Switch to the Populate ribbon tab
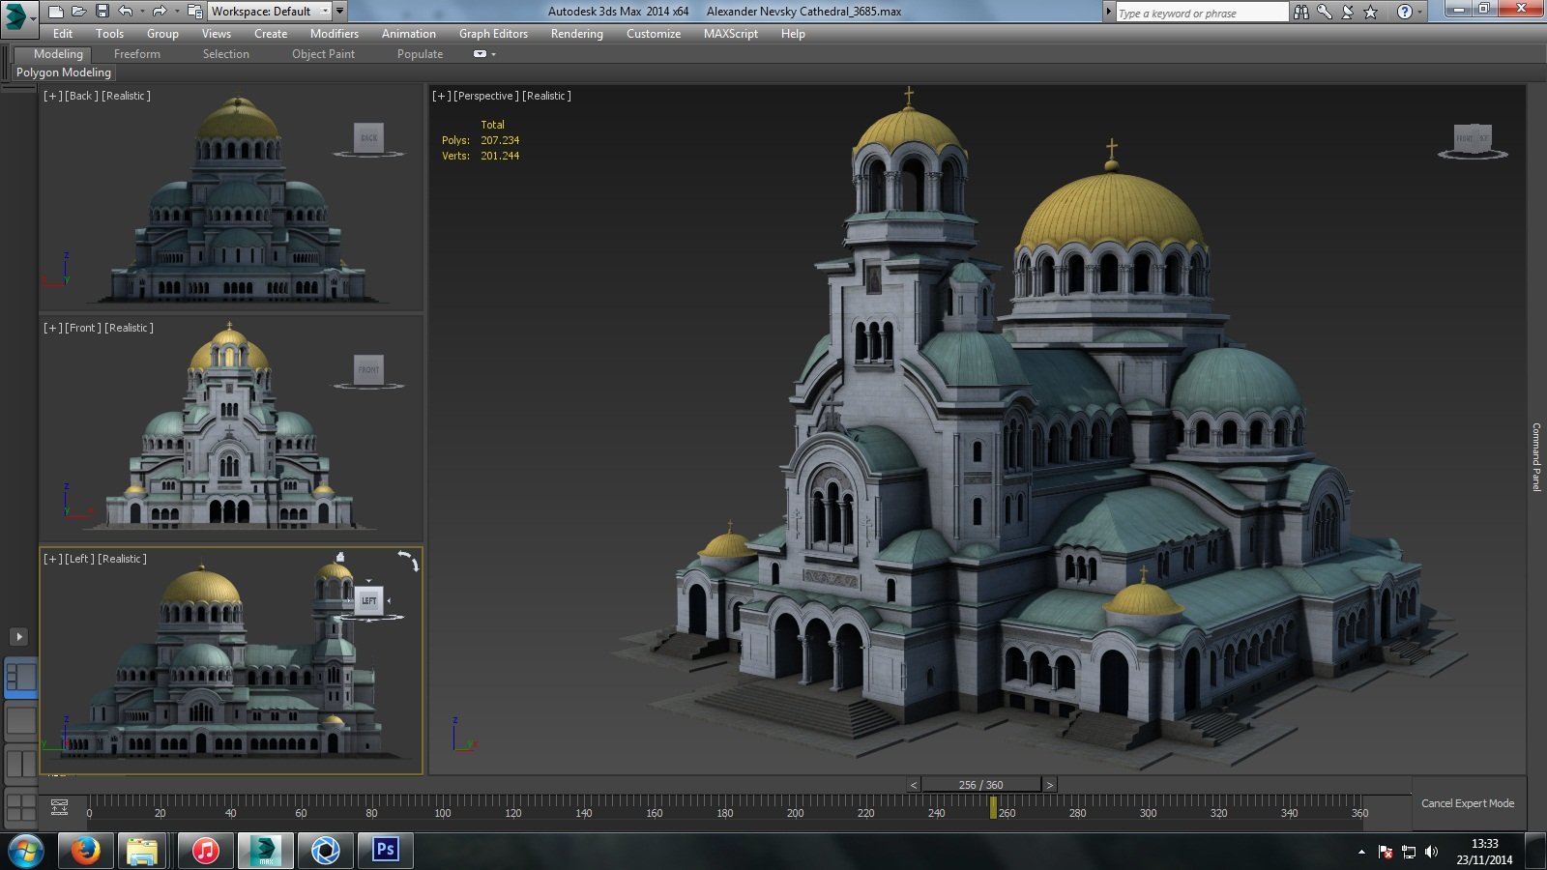 [x=420, y=54]
